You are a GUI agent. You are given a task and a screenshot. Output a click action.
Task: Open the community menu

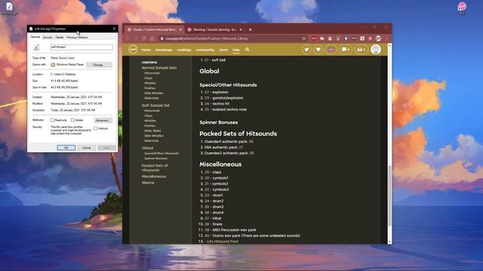pos(205,50)
